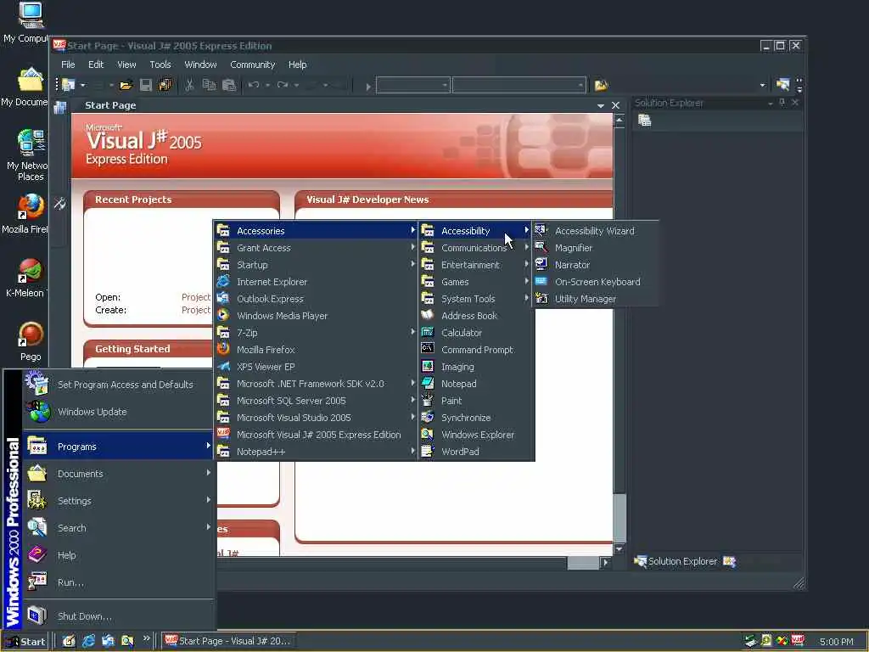Viewport: 869px width, 652px height.
Task: Open Command Prompt from Accessories
Action: point(476,350)
